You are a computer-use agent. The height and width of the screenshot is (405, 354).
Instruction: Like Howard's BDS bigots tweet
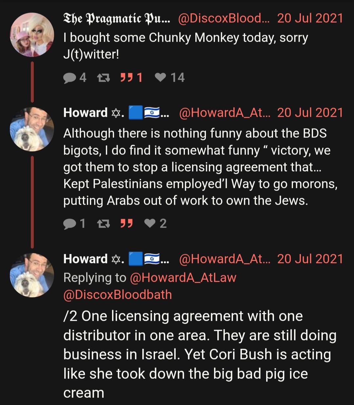click(155, 224)
